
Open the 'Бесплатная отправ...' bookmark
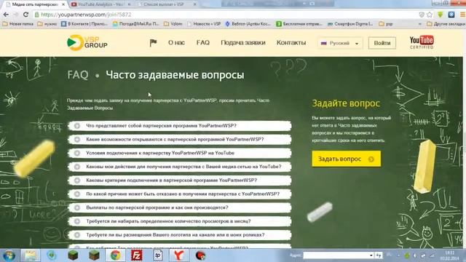pyautogui.click(x=299, y=24)
